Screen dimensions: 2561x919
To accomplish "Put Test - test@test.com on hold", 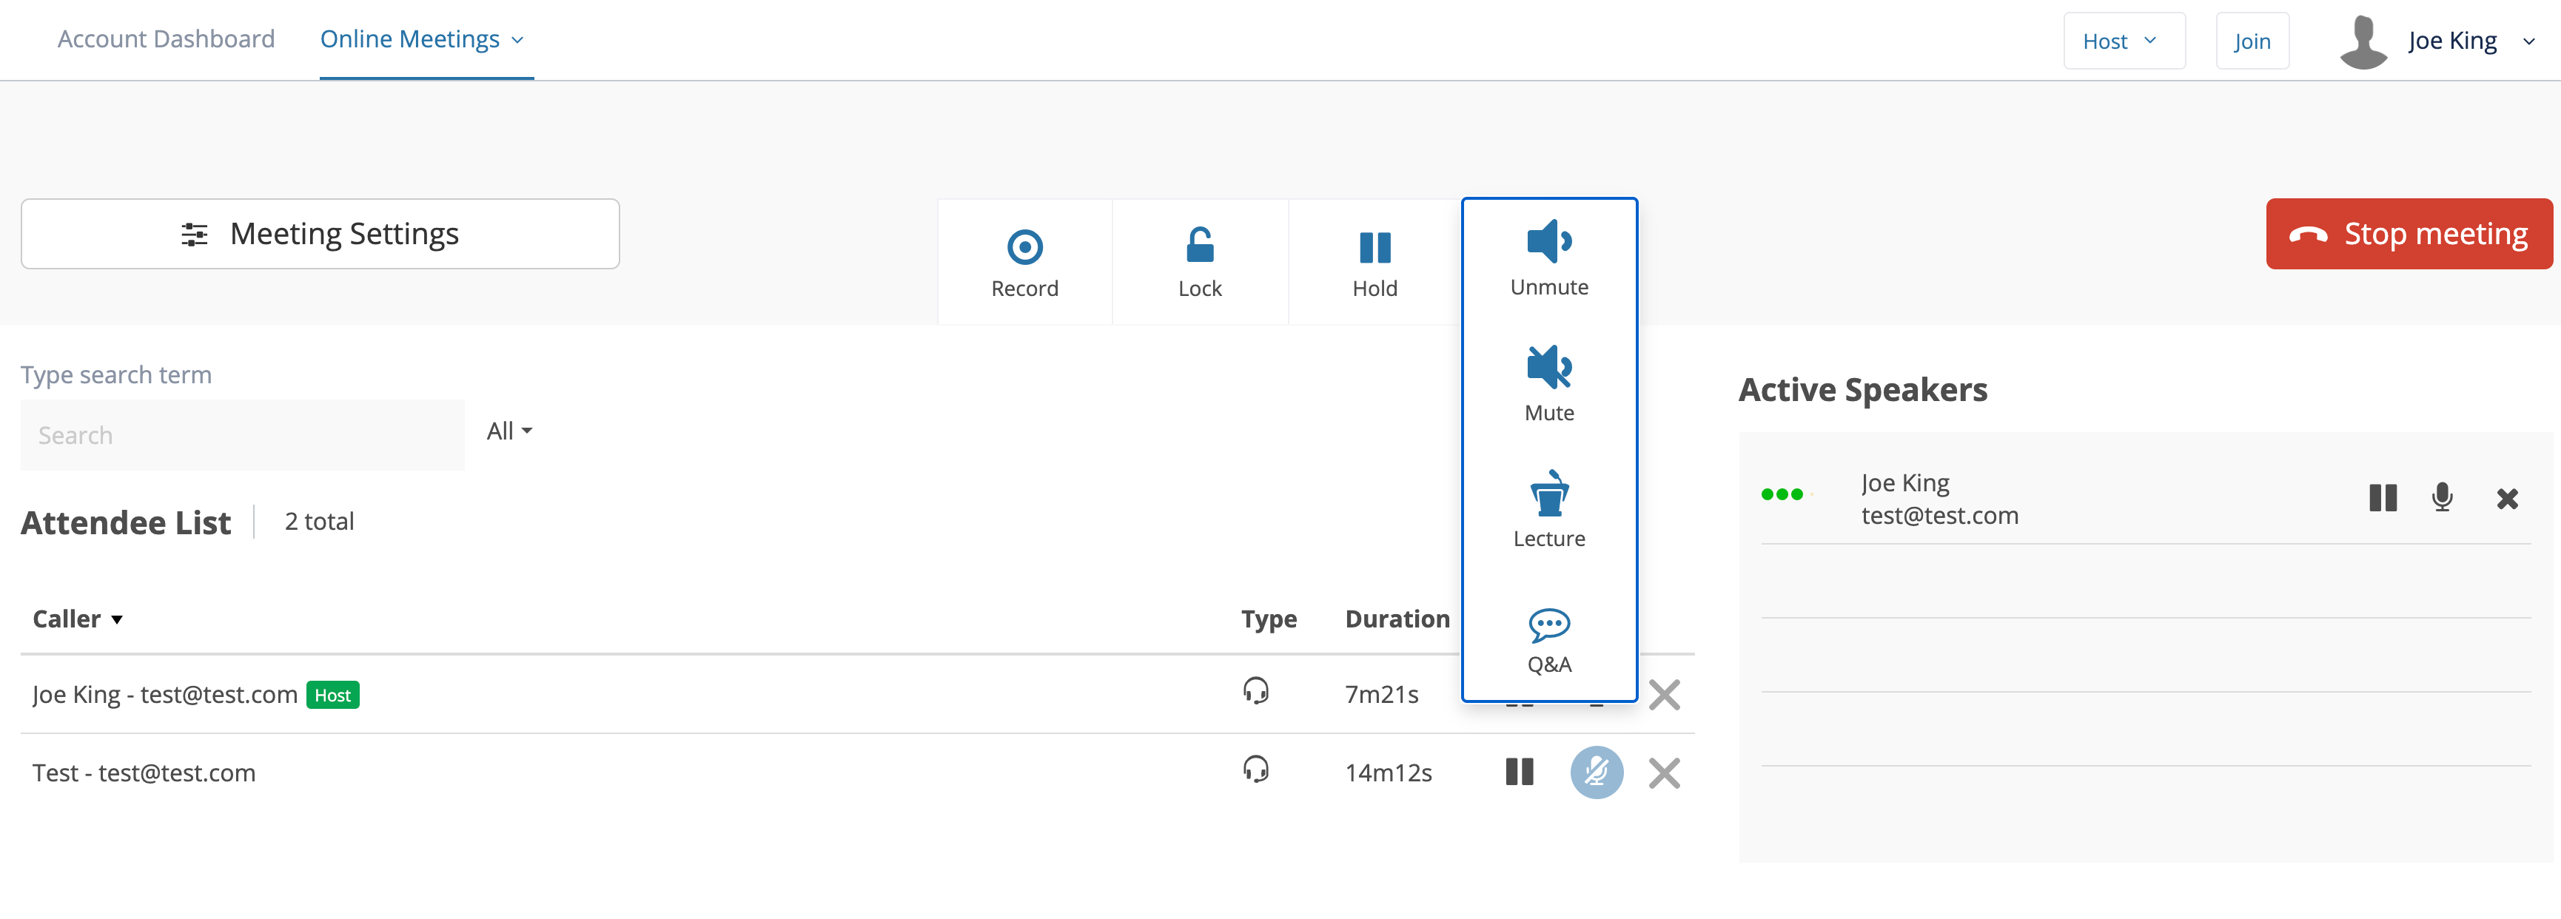I will point(1519,772).
